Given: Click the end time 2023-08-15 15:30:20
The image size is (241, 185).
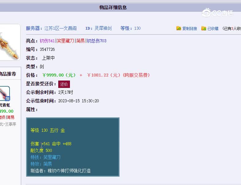Looking at the screenshot, I should (x=78, y=101).
